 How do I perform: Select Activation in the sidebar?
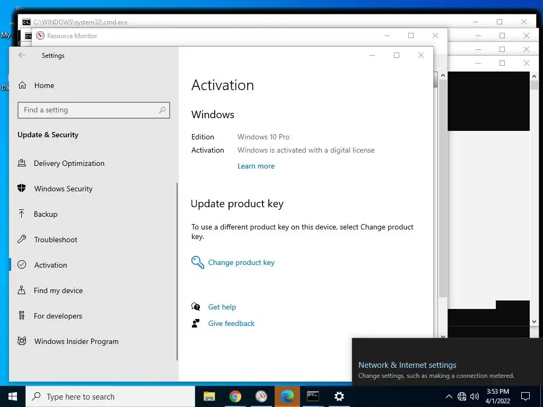(x=50, y=265)
